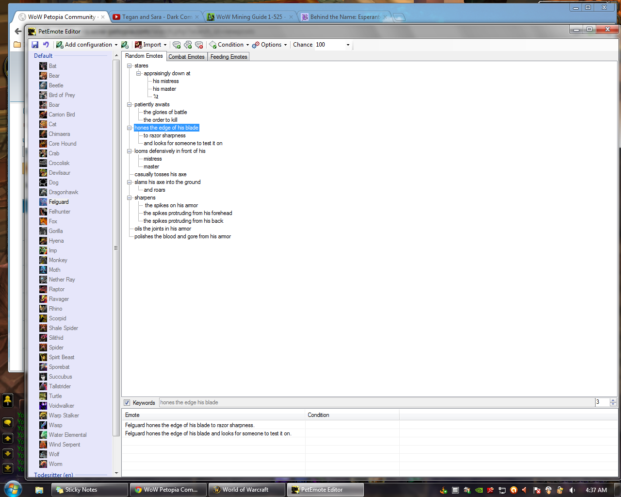This screenshot has width=621, height=497.
Task: Decrease the keyword count stepper
Action: click(613, 404)
